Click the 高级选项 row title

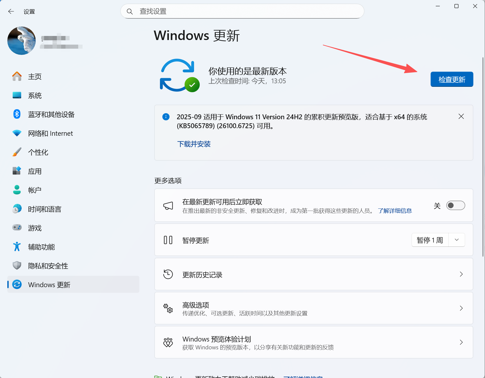pyautogui.click(x=196, y=305)
